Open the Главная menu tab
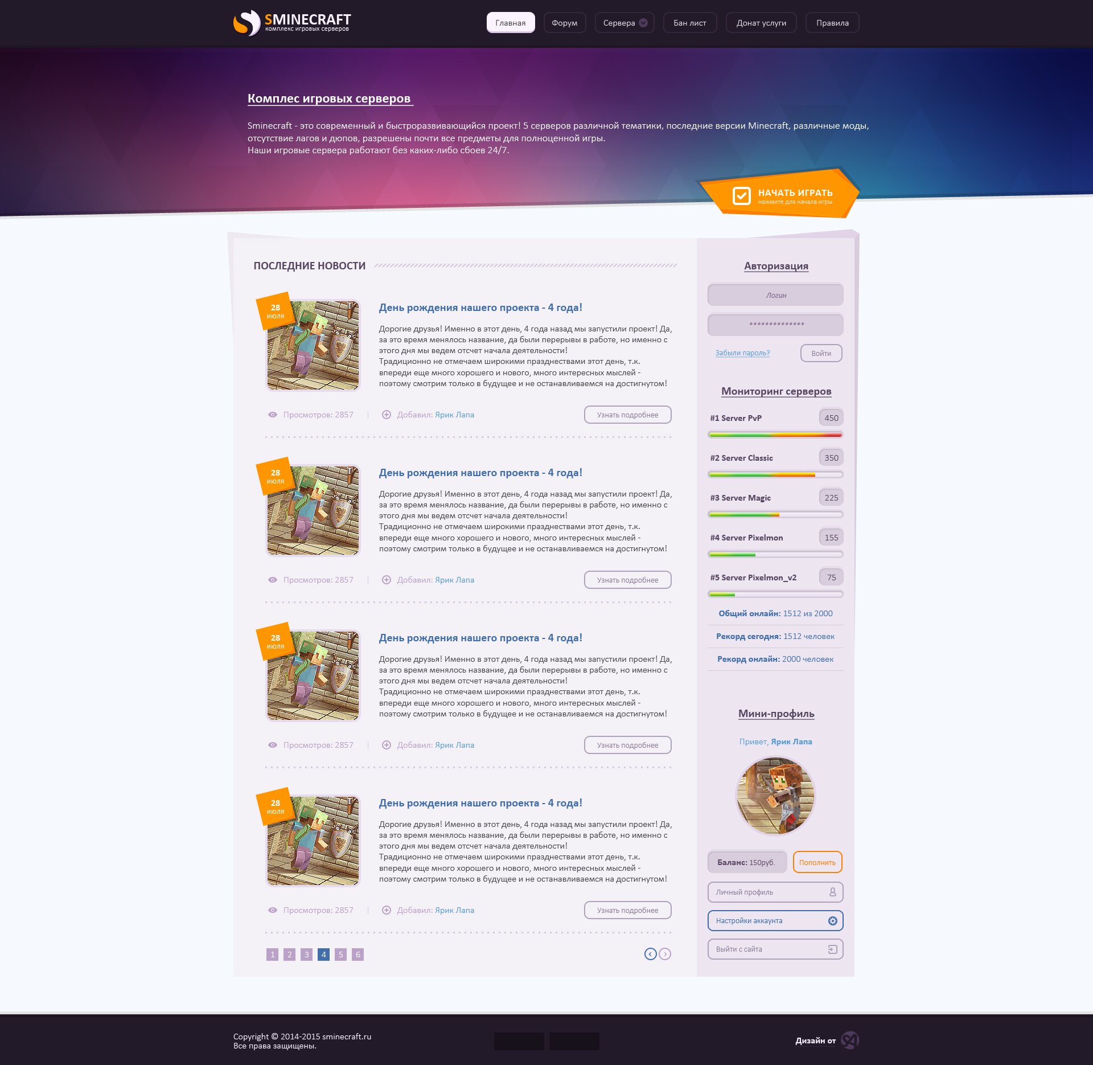 (510, 23)
